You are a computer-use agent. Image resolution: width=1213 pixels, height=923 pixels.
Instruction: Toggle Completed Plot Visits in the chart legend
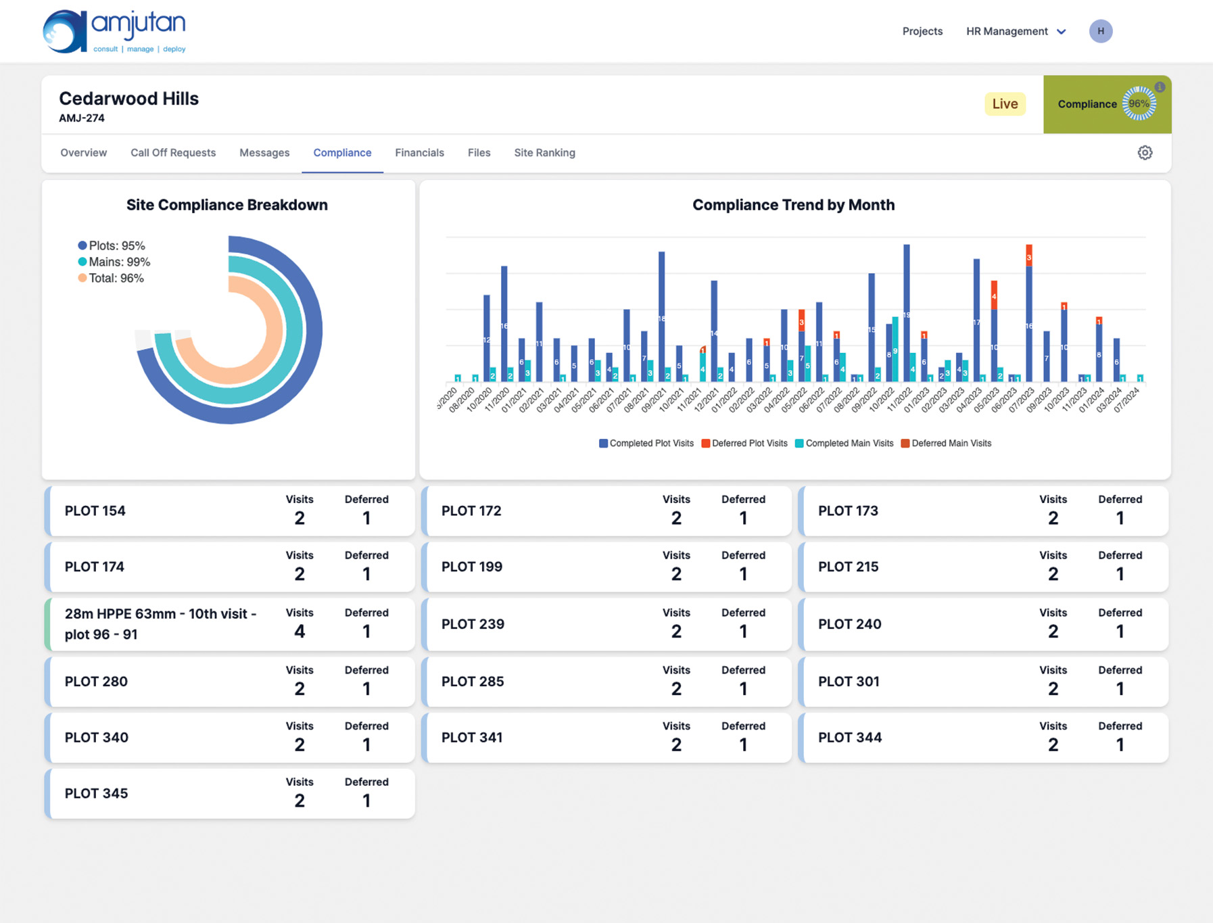click(x=646, y=443)
